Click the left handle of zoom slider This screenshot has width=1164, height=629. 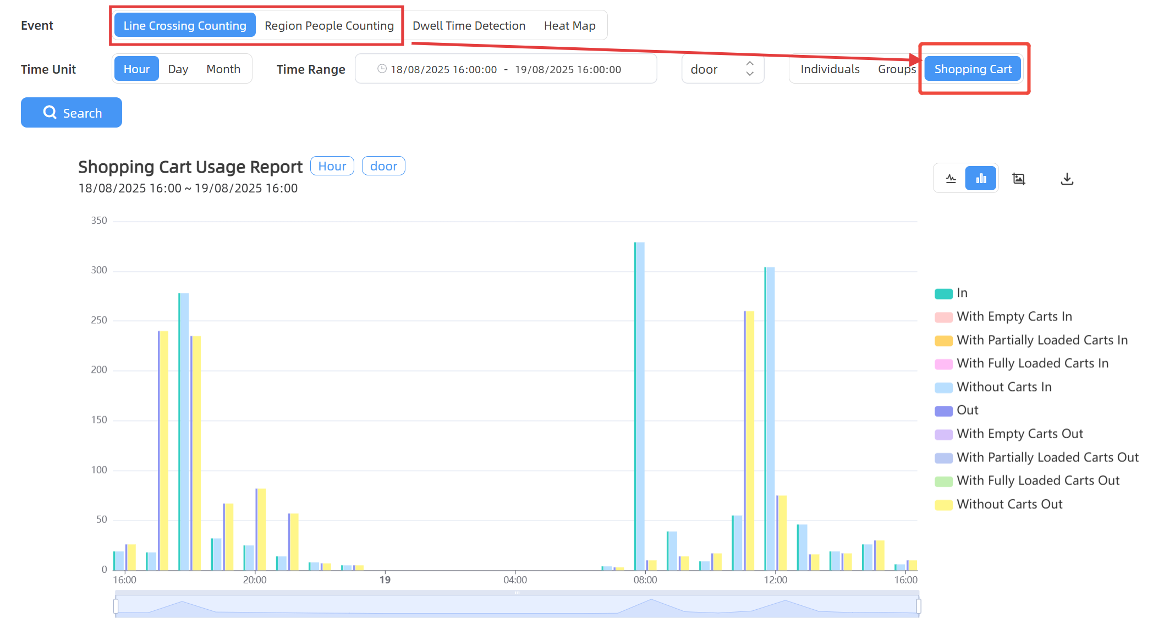[x=116, y=606]
